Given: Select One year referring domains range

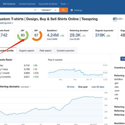Looking at the screenshot, I should [x=83, y=87].
